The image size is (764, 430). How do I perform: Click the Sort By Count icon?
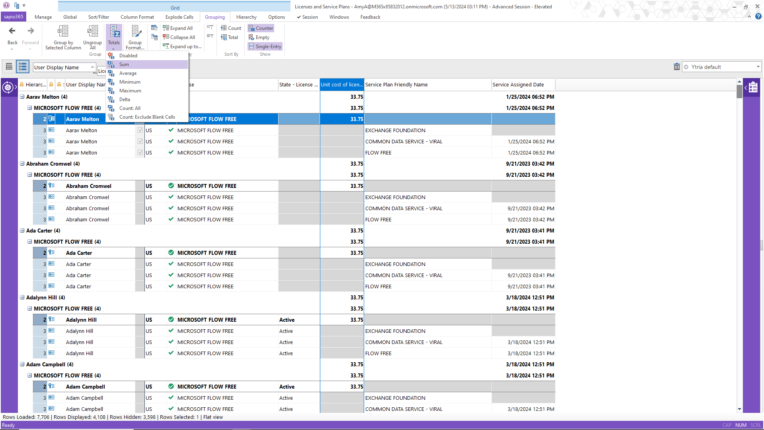click(x=224, y=28)
